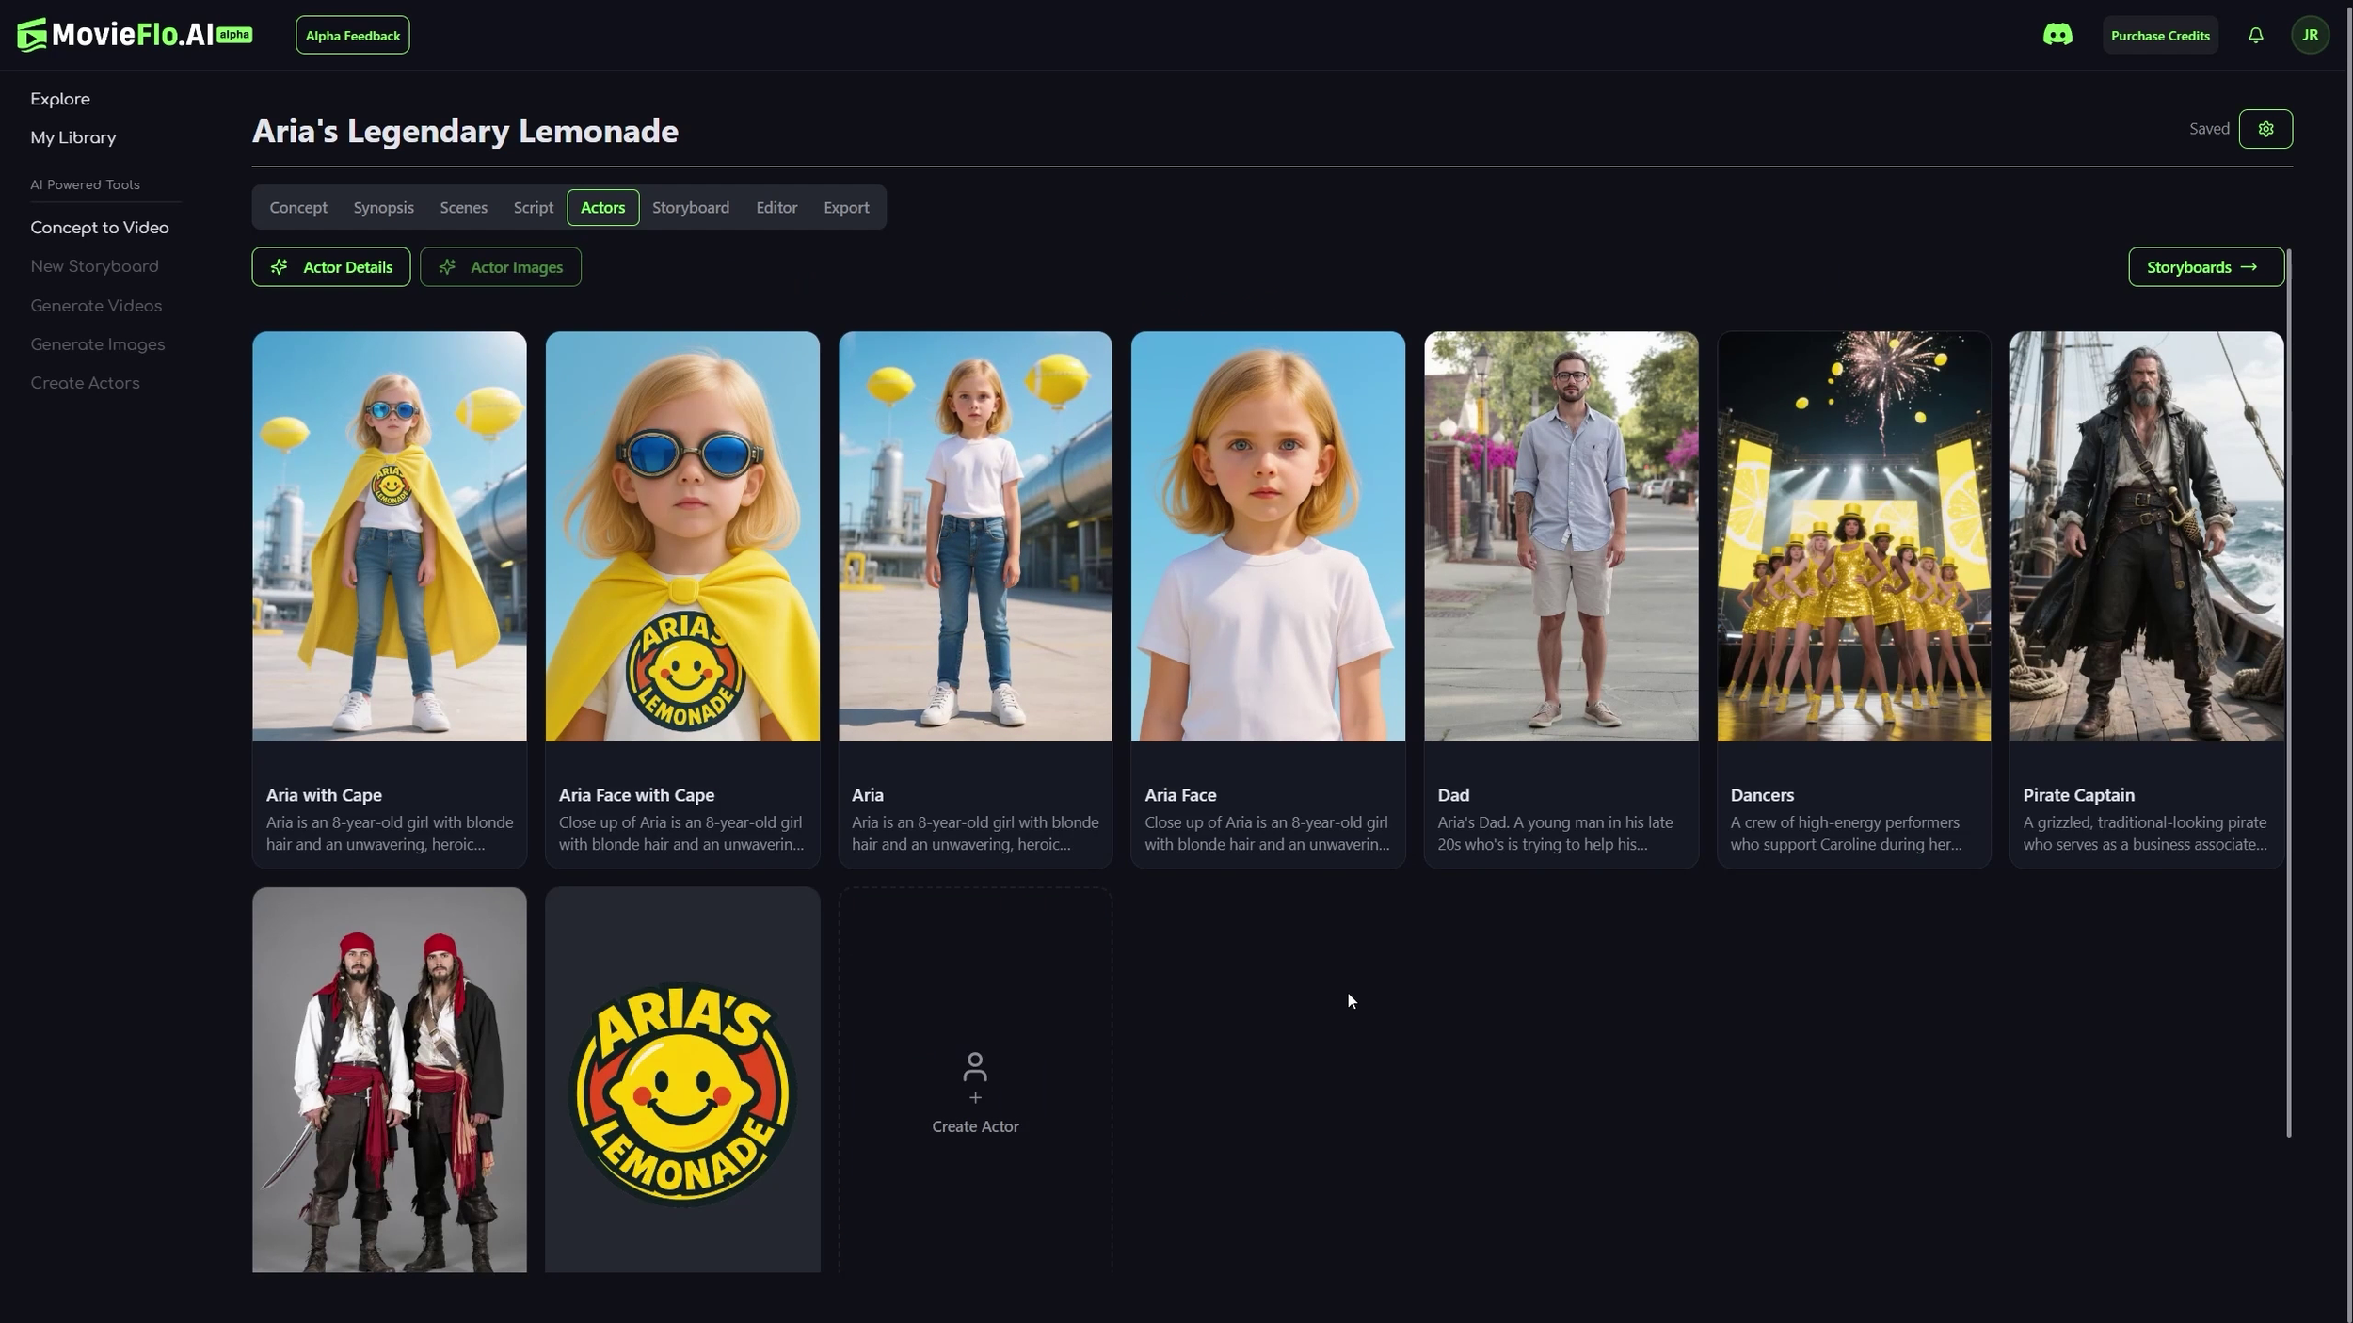This screenshot has height=1323, width=2353.
Task: Open JR user avatar menu
Action: (2309, 35)
